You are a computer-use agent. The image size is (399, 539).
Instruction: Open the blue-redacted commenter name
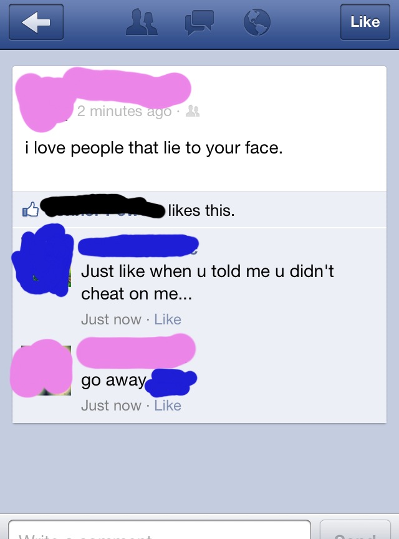138,245
